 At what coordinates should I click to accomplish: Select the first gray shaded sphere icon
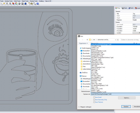click(19, 4)
